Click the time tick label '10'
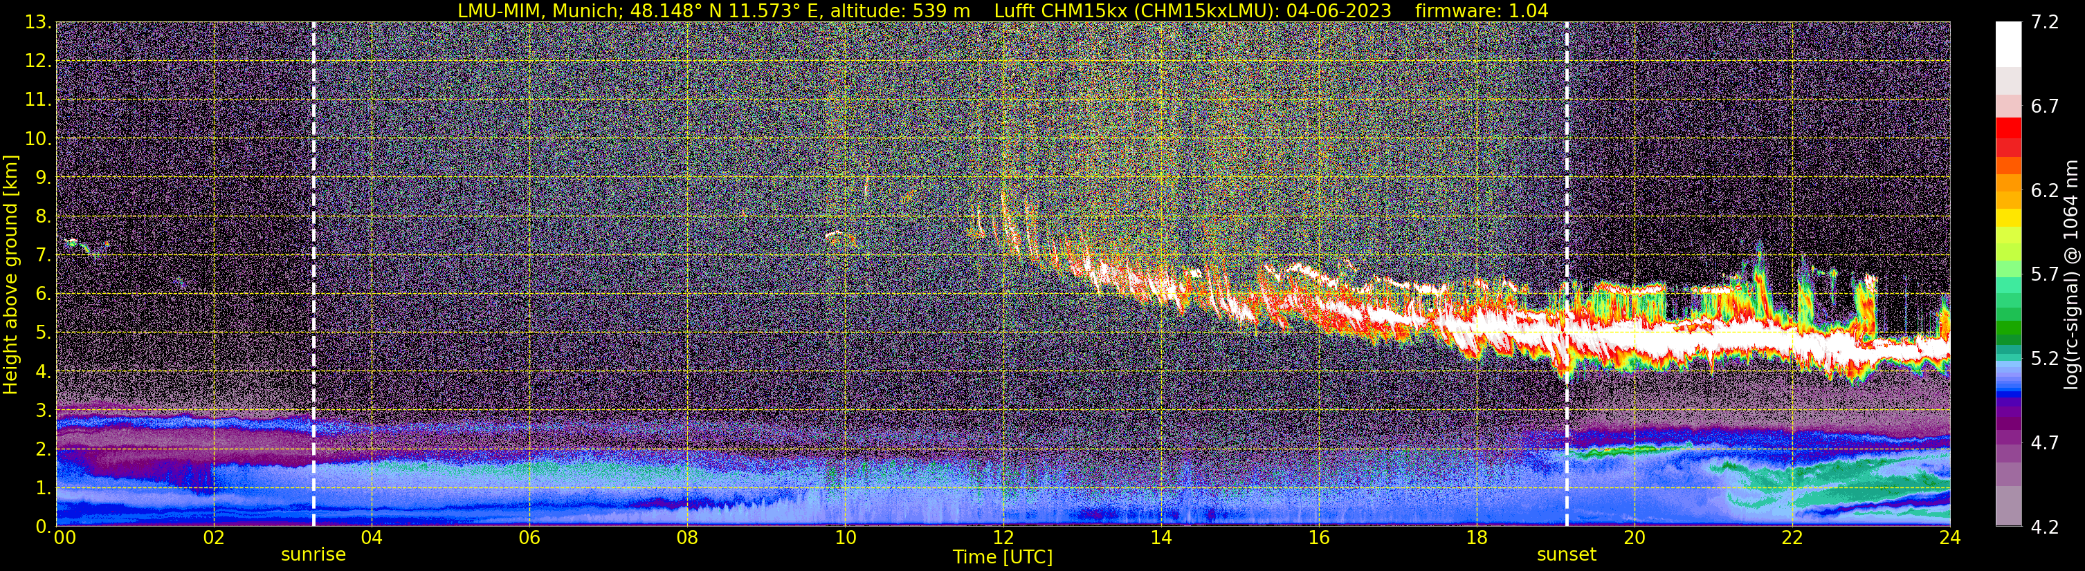This screenshot has height=571, width=2085. pos(844,538)
